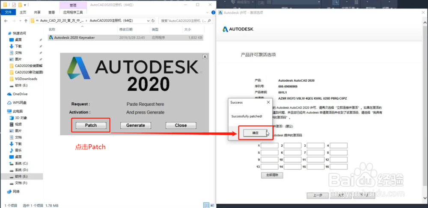The height and width of the screenshot is (208, 428).
Task: Switch to the 主页 ribbon tab
Action: 23,12
